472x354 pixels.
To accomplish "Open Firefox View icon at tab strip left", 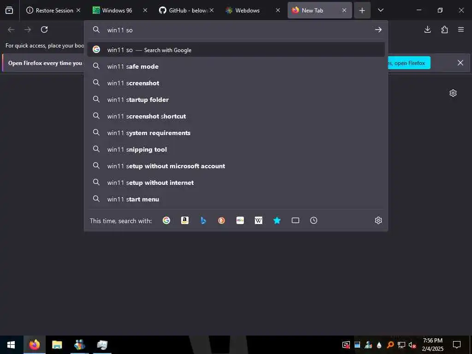I will (9, 10).
